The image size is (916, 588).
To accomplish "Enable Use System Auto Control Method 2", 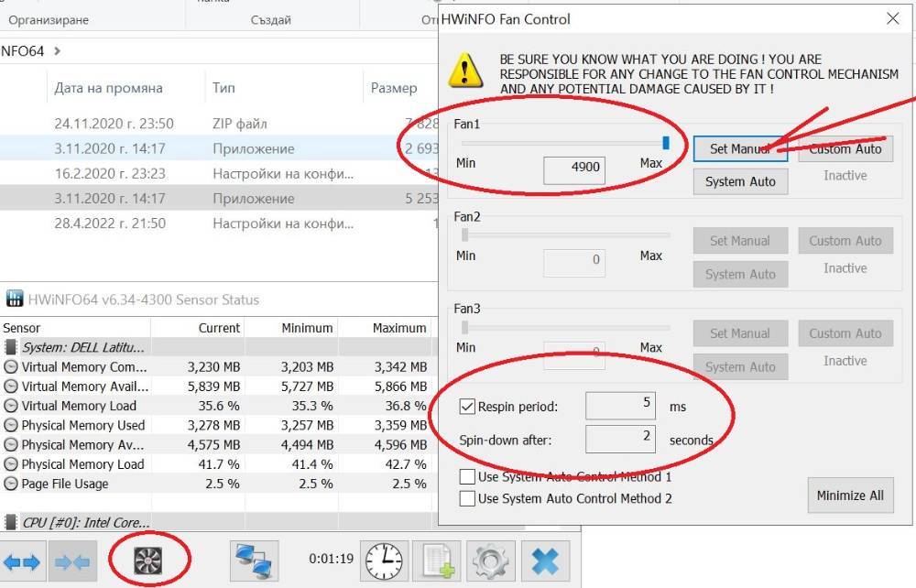I will (x=467, y=498).
